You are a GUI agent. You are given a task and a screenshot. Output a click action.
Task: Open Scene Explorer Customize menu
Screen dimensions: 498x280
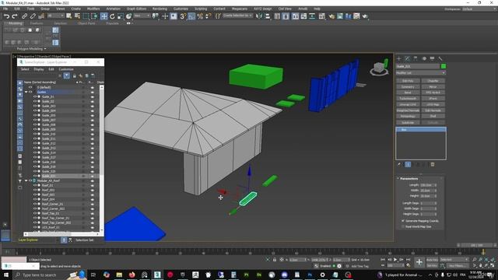(x=66, y=69)
